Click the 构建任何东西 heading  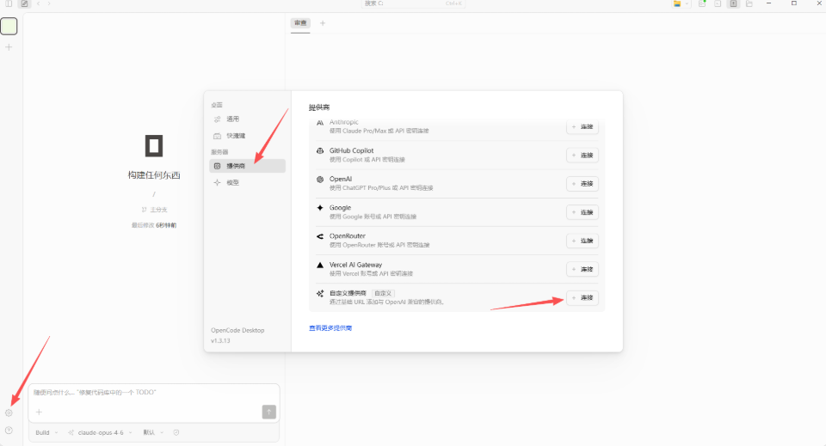(x=154, y=175)
